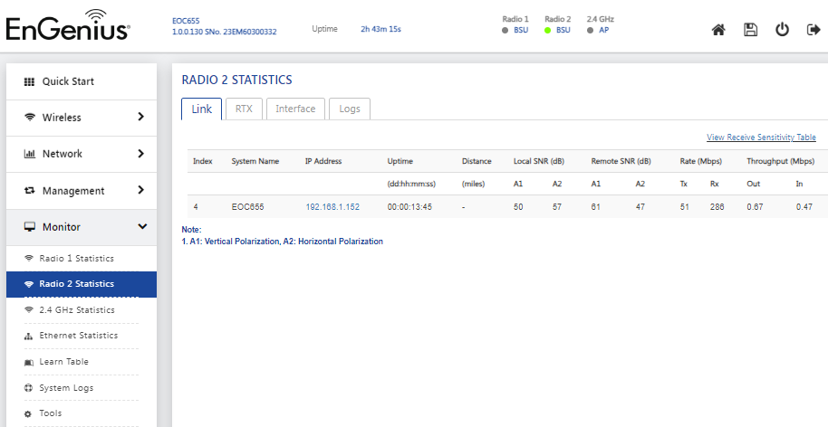This screenshot has height=427, width=828.
Task: Click the Home icon in header
Action: point(718,30)
